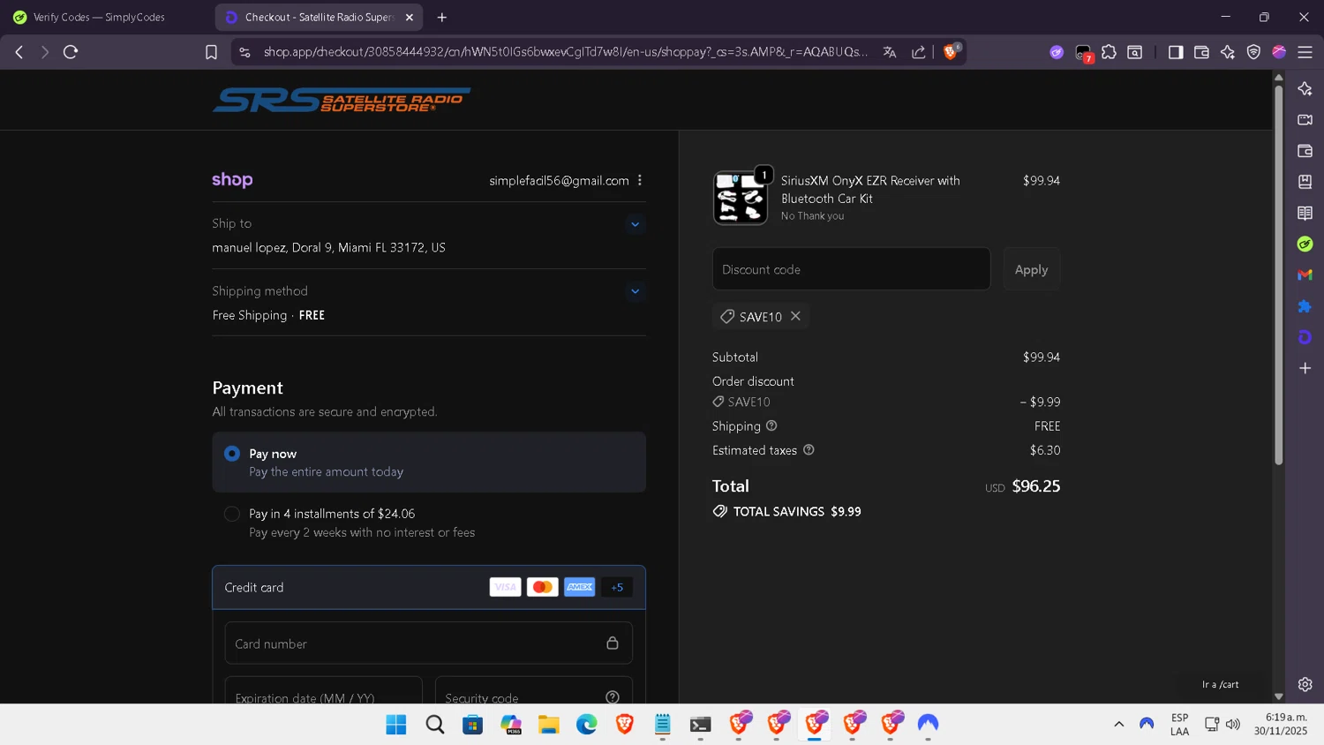
Task: Reload the checkout page
Action: tap(71, 52)
